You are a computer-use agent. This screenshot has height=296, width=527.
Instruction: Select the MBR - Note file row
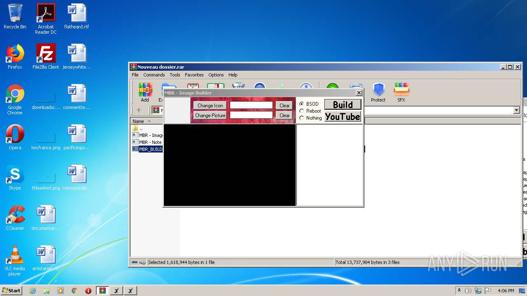coord(148,142)
